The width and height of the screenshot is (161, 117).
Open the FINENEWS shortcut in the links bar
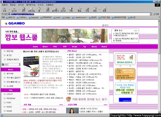coord(46,18)
